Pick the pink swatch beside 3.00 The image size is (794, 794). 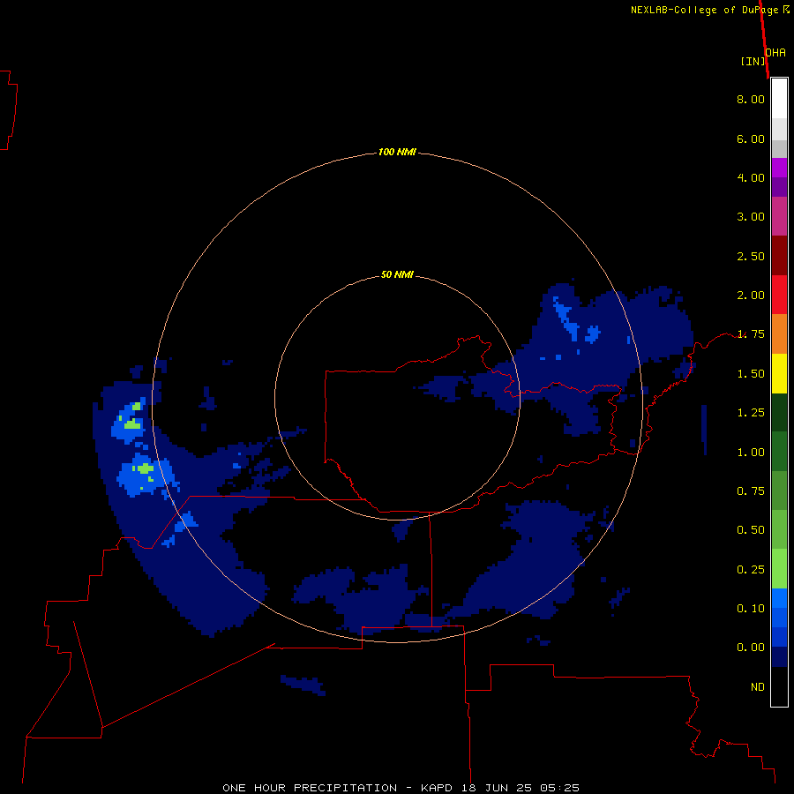(x=779, y=216)
